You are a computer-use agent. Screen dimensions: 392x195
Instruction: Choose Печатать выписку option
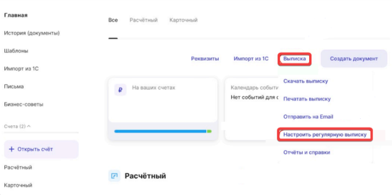point(307,99)
